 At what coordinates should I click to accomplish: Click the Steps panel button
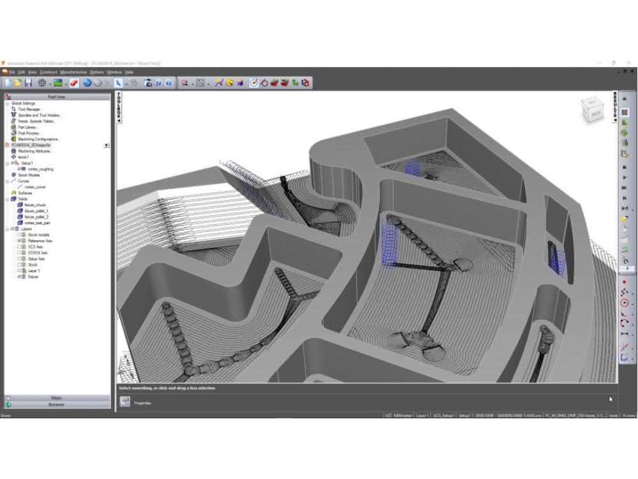click(x=57, y=398)
